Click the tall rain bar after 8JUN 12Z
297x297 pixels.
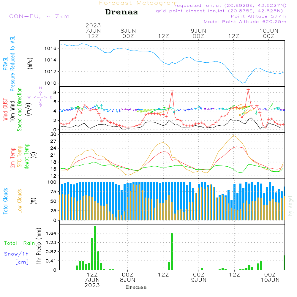(172, 252)
